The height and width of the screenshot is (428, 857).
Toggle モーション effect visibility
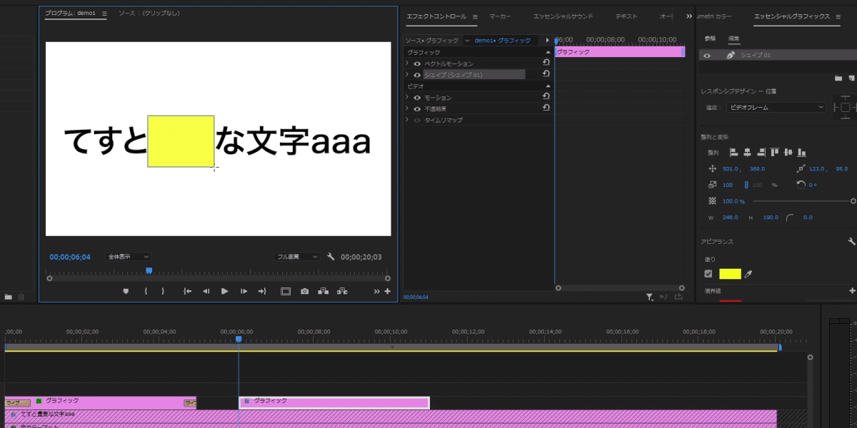click(x=417, y=97)
